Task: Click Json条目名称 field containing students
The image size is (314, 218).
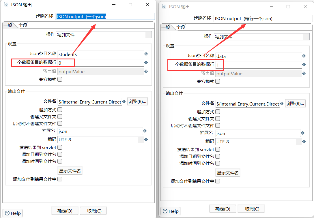Action: point(101,54)
